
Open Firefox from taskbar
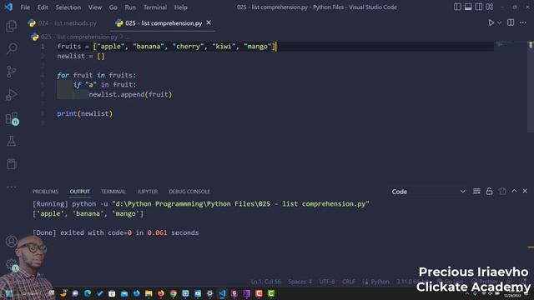coord(161,293)
